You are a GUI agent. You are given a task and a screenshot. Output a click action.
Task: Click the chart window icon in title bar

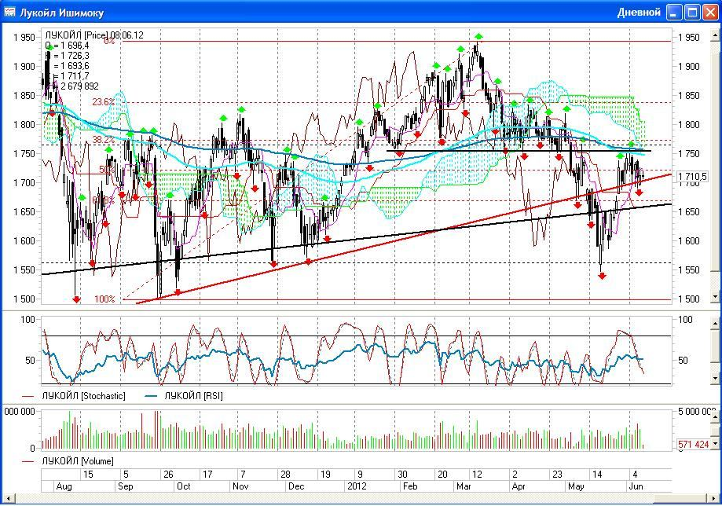[x=9, y=12]
